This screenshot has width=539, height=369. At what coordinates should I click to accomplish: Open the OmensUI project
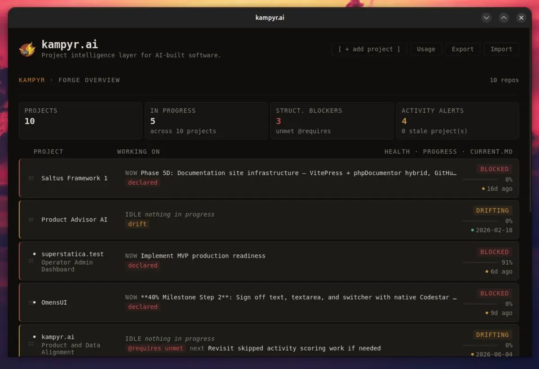click(x=54, y=302)
